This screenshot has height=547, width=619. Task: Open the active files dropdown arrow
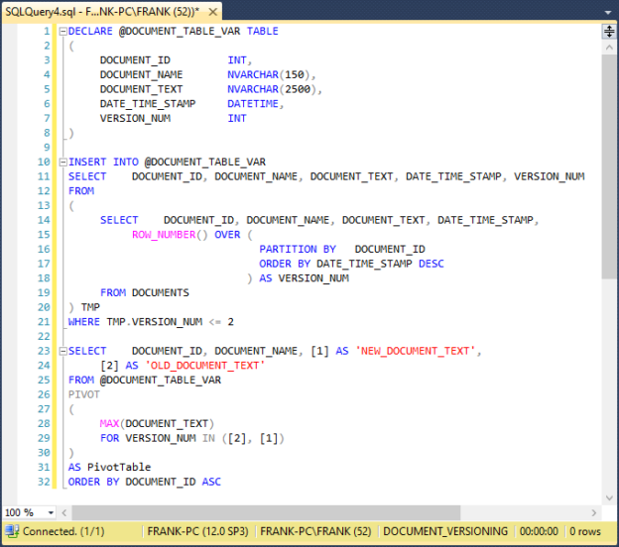(x=608, y=12)
